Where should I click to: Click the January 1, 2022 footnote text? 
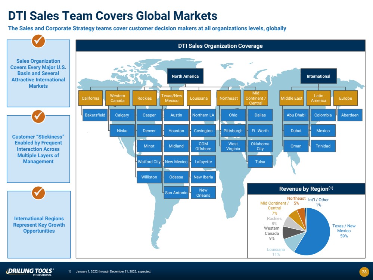pos(113,271)
